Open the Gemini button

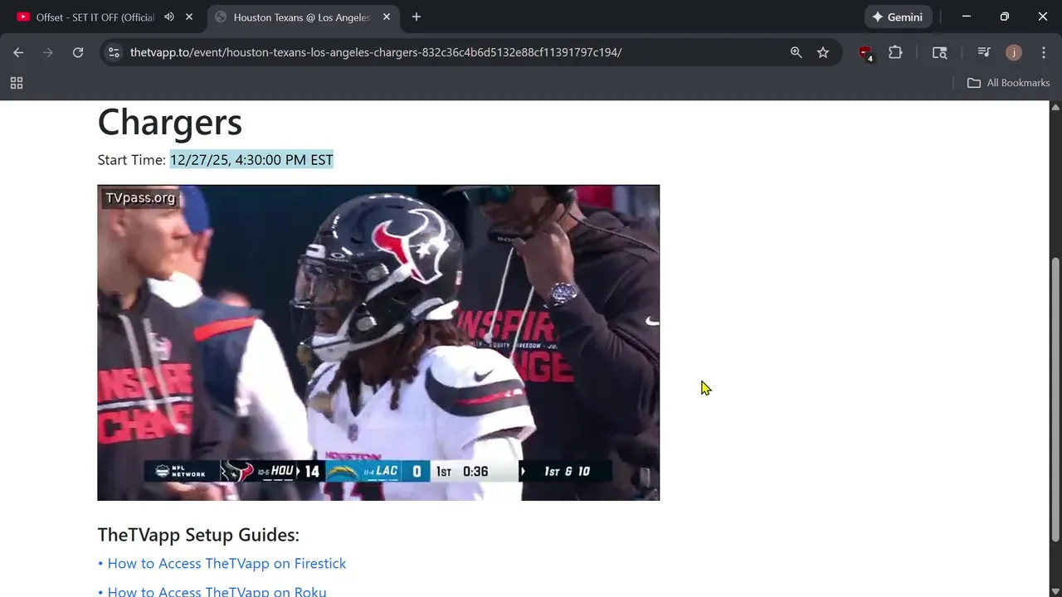click(x=899, y=17)
